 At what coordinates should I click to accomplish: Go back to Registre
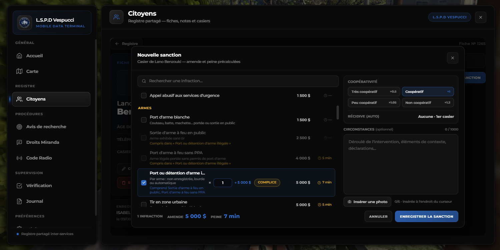tap(126, 44)
